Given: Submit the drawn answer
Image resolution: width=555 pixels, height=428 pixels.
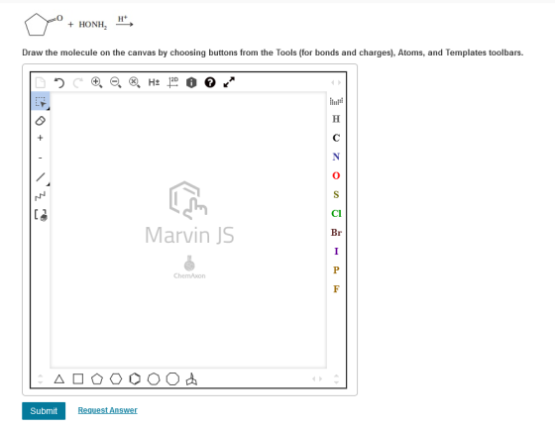Looking at the screenshot, I should [x=44, y=411].
